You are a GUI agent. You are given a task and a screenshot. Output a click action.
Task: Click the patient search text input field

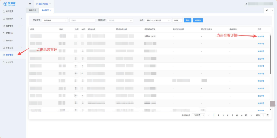tap(82, 20)
